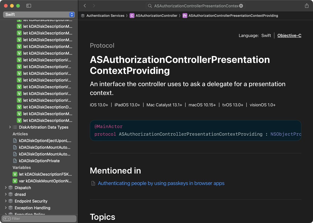Open DiskArbitration Data Types entry
Image resolution: width=313 pixels, height=223 pixels.
(x=44, y=127)
